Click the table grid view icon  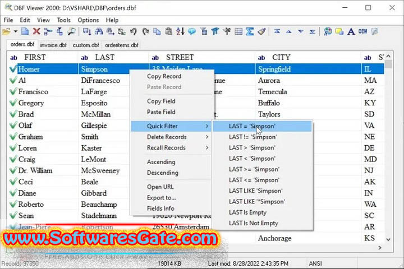(238, 31)
